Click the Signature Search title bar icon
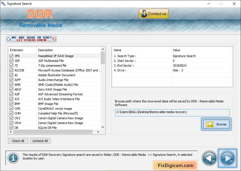 tap(3, 4)
